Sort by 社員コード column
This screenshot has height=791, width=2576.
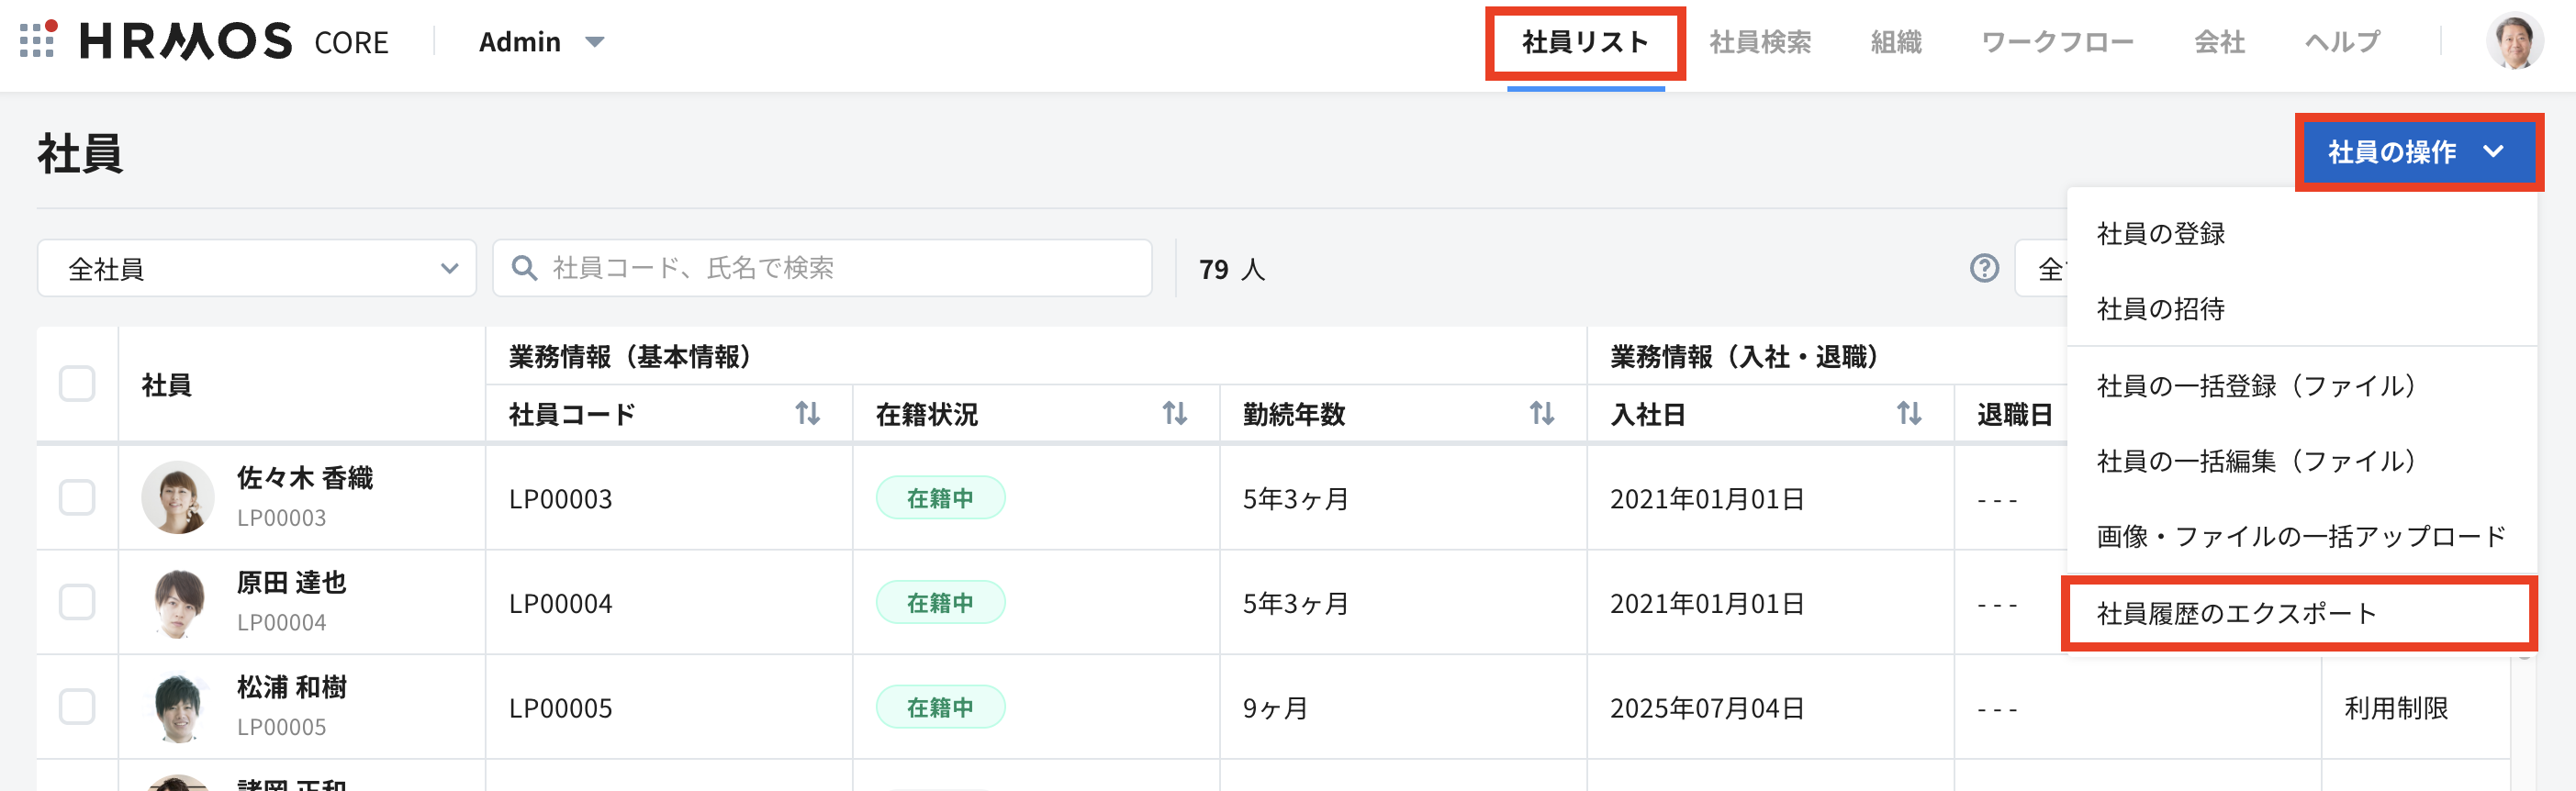point(807,413)
